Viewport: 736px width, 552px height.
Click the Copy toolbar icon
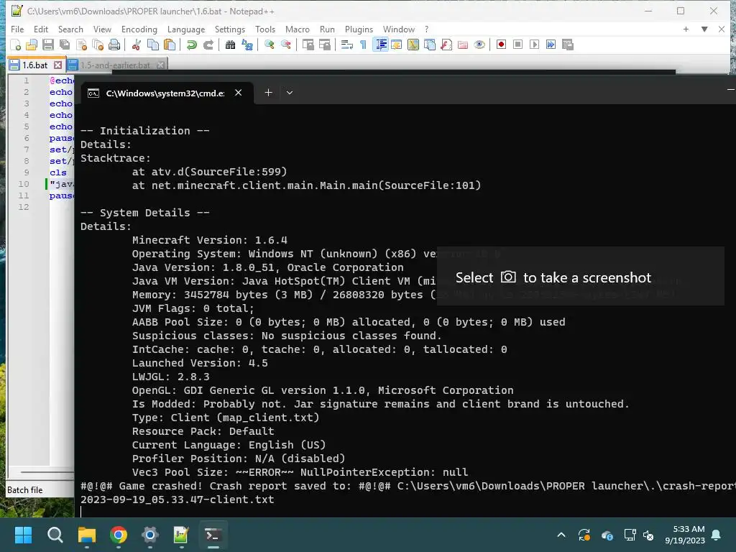pos(153,45)
